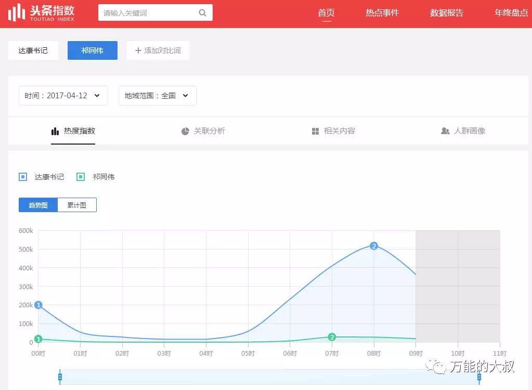Click the 09时 axis label
This screenshot has width=532, height=390.
pos(416,354)
